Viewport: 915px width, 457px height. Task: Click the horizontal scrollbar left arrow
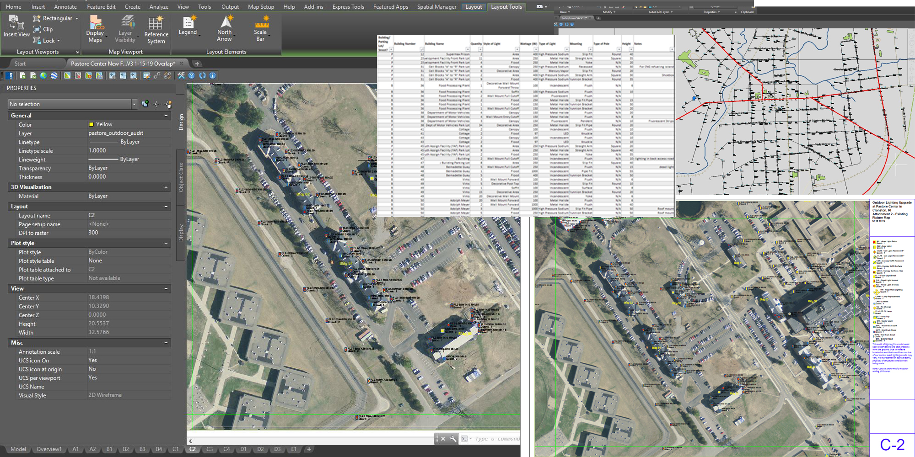pos(190,441)
